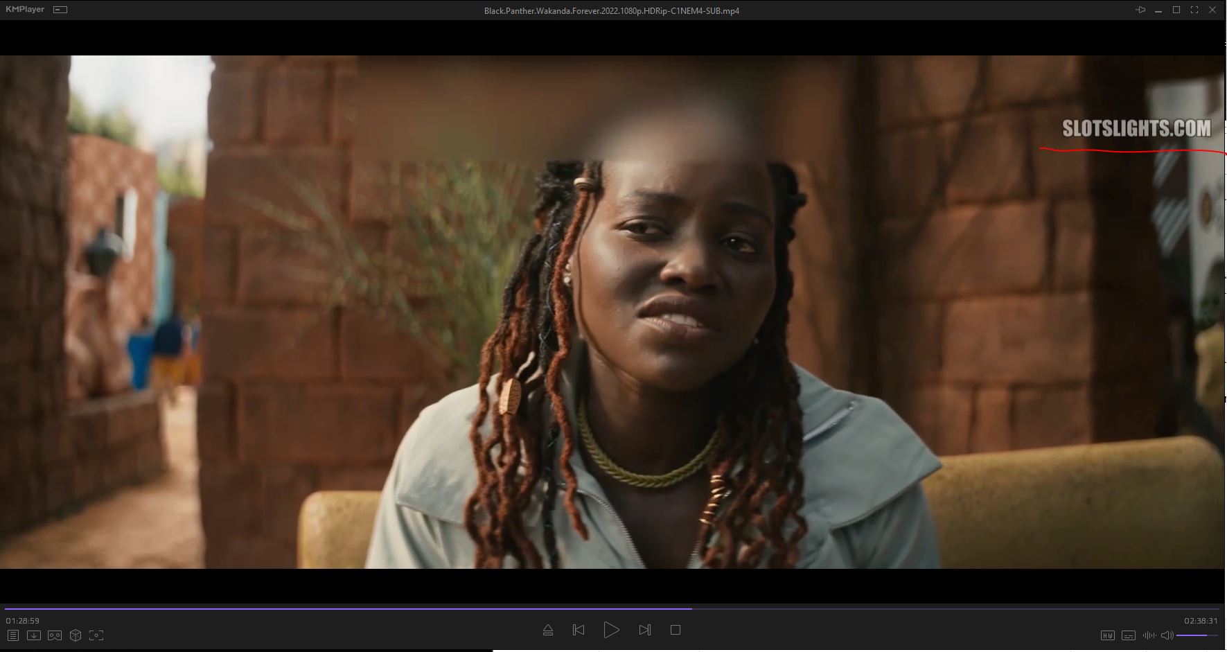Open the playlist panel icon

pos(12,635)
